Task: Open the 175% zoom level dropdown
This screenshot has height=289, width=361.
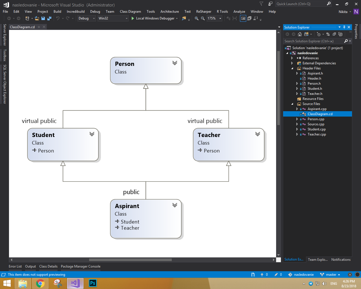Action: point(215,18)
